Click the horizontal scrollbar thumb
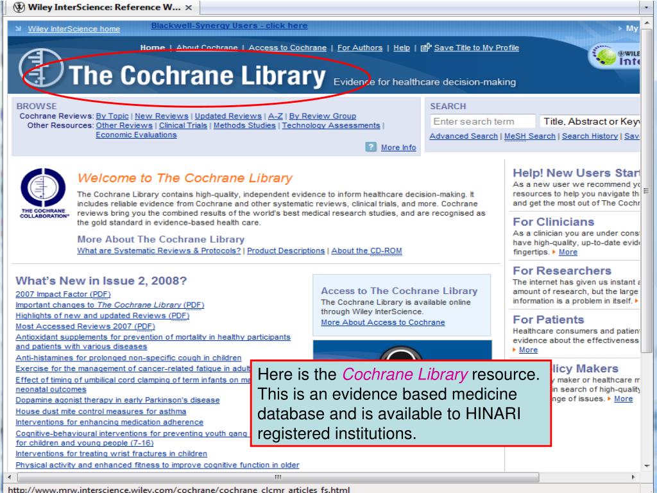This screenshot has width=657, height=493. pyautogui.click(x=278, y=477)
